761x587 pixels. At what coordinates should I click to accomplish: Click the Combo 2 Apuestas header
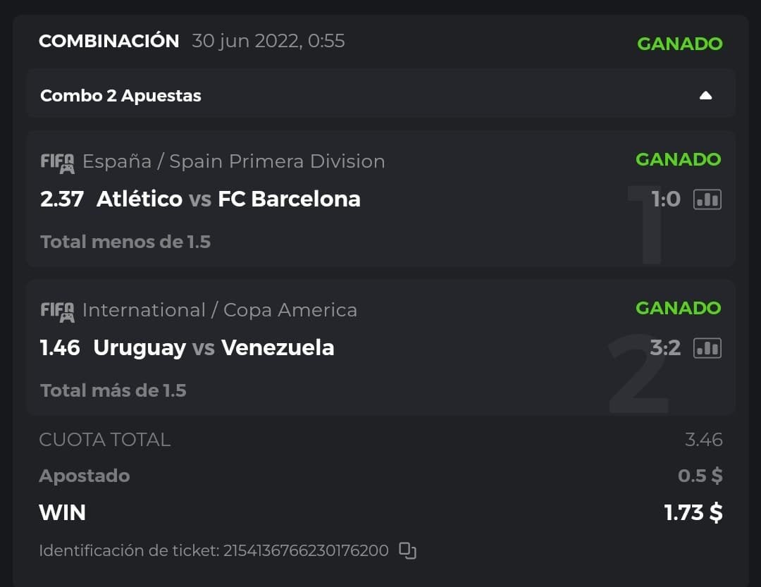pos(120,96)
